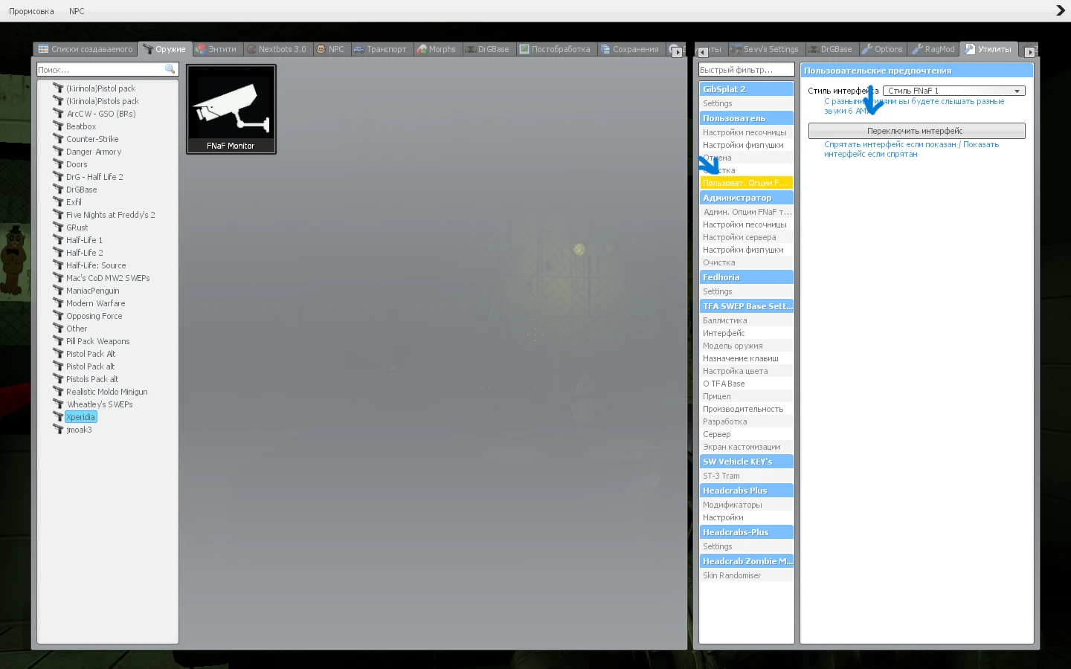Click the arrow icon at the top menu bar's right end

pos(1061,10)
